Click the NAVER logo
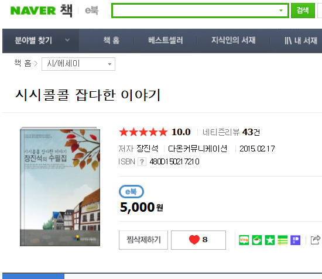The image size is (322, 279). pos(33,11)
